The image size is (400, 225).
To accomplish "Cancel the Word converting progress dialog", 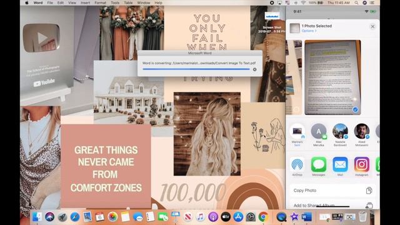I will 254,69.
